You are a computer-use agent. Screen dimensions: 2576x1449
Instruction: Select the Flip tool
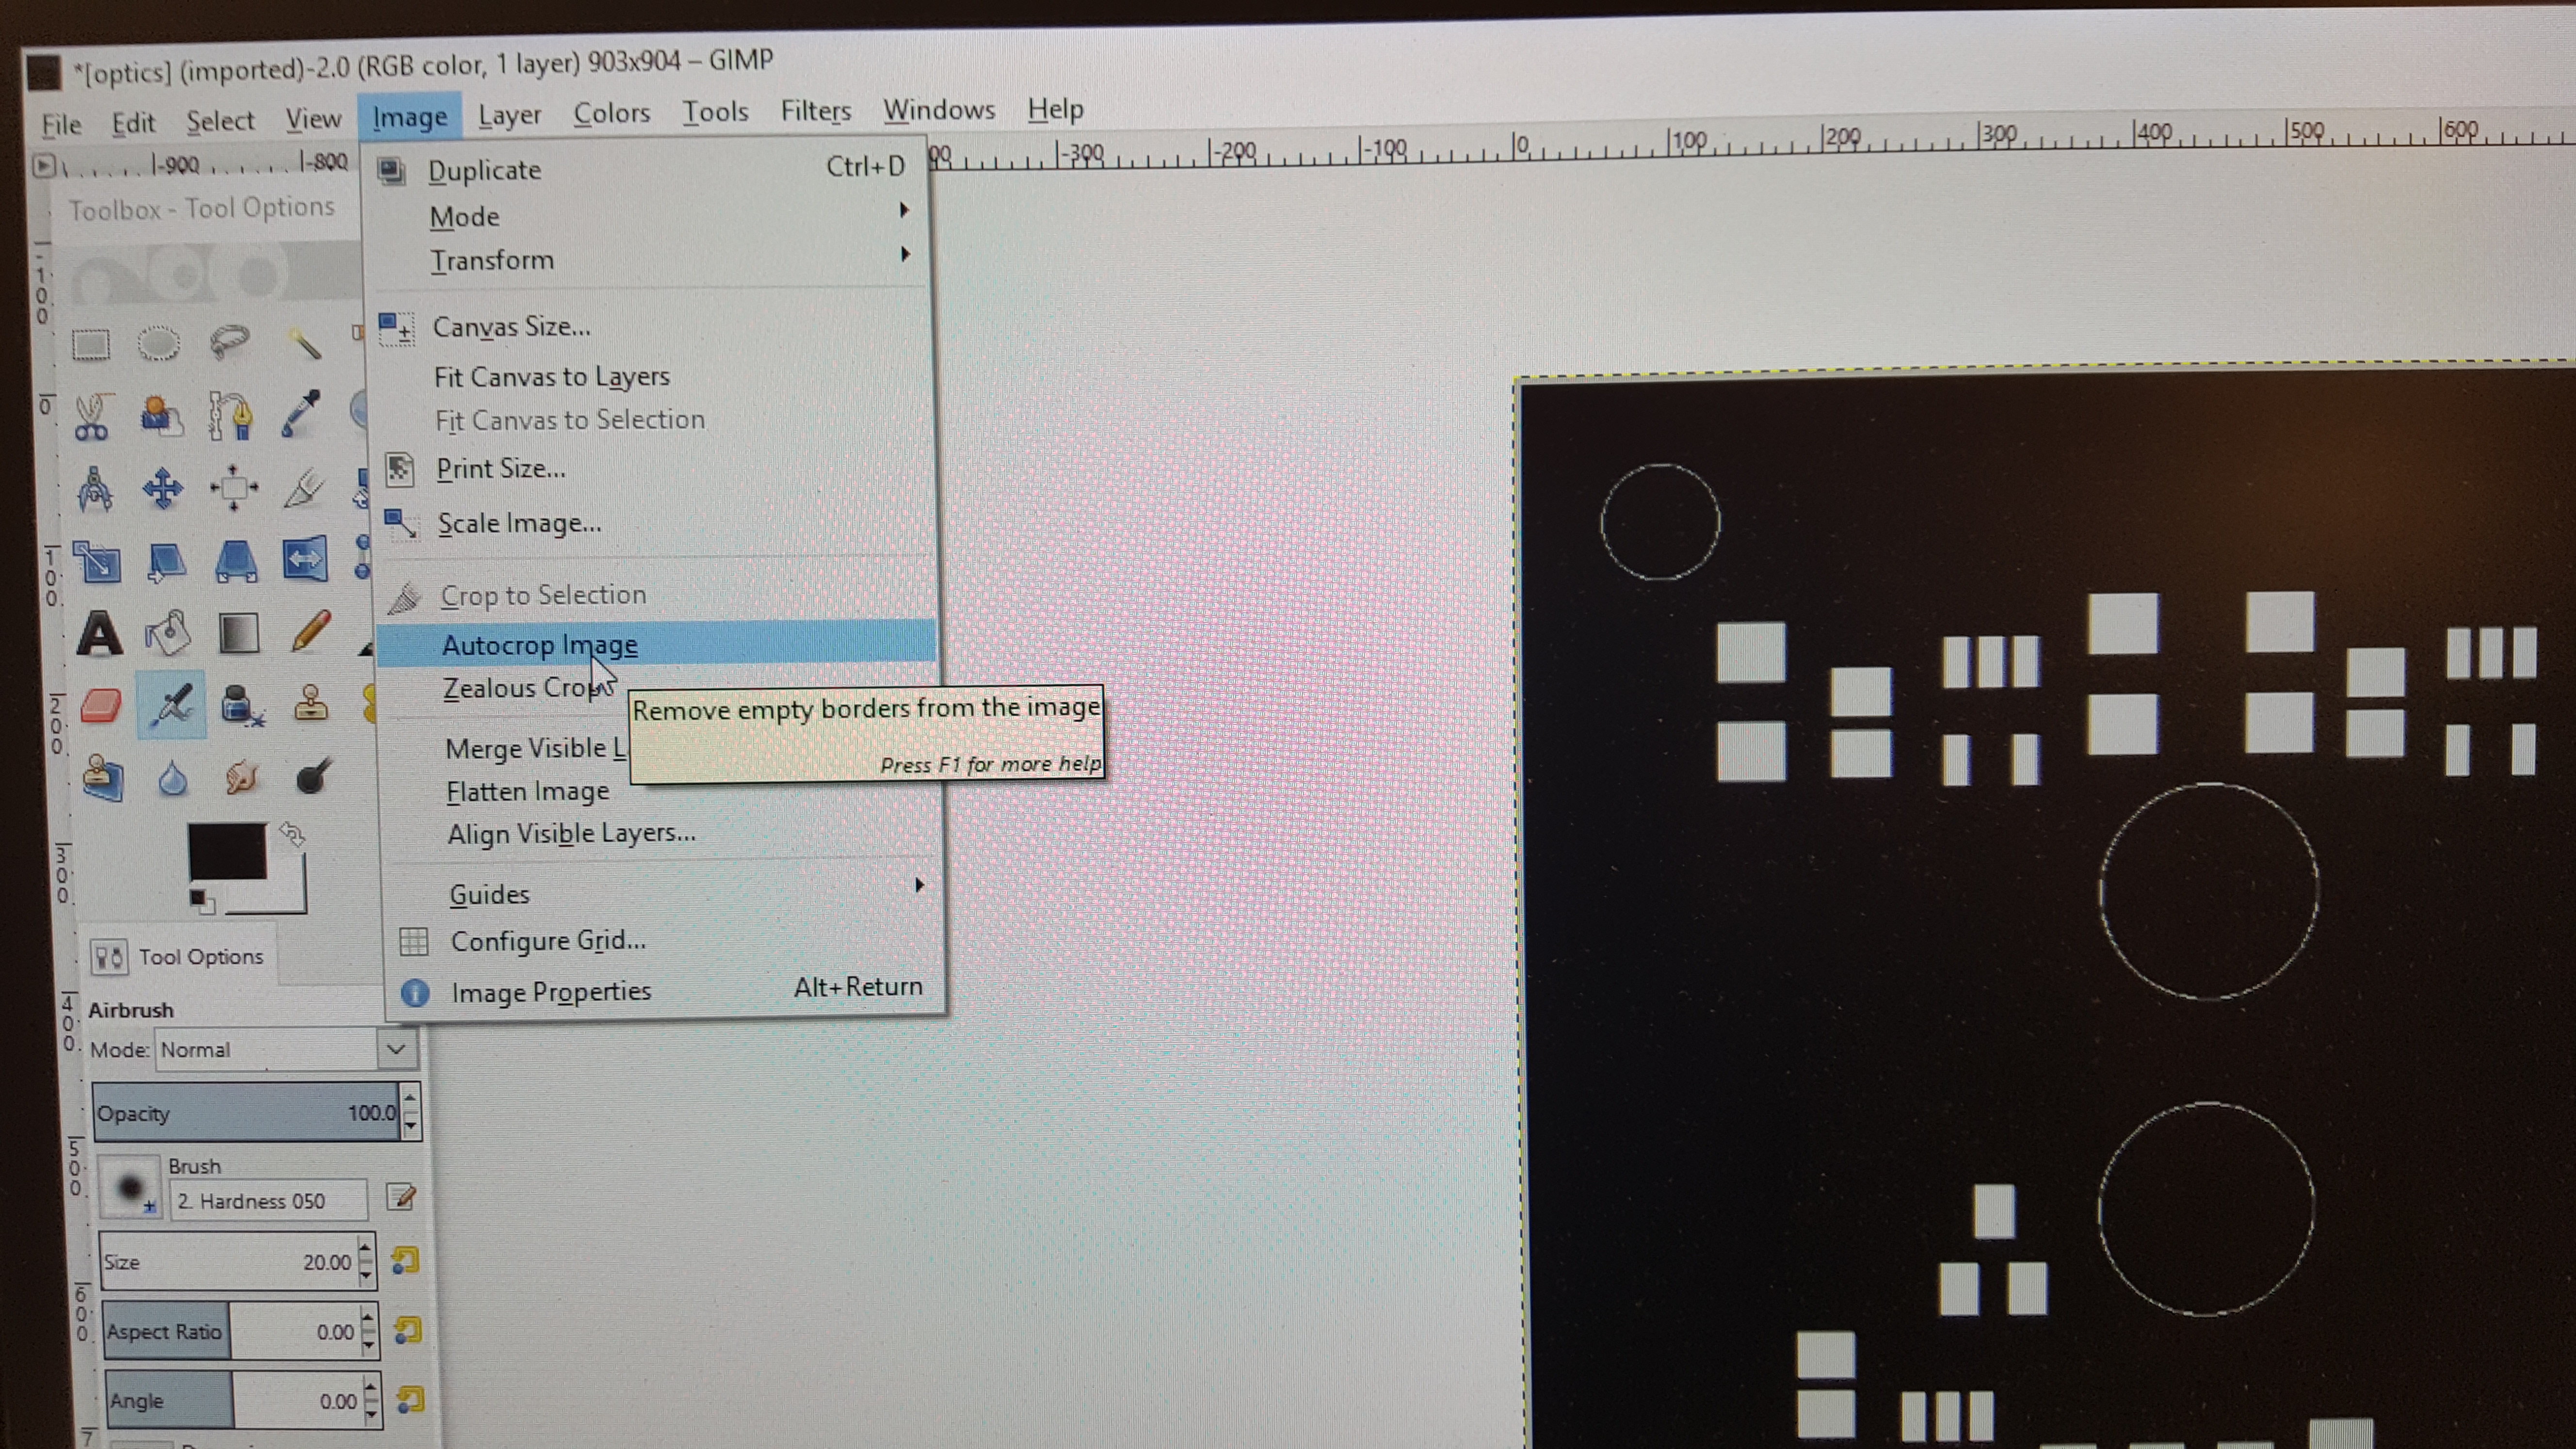pos(305,558)
